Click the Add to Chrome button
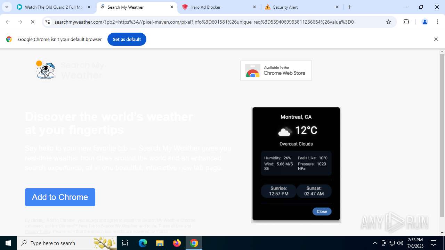This screenshot has height=250, width=445. 60,197
